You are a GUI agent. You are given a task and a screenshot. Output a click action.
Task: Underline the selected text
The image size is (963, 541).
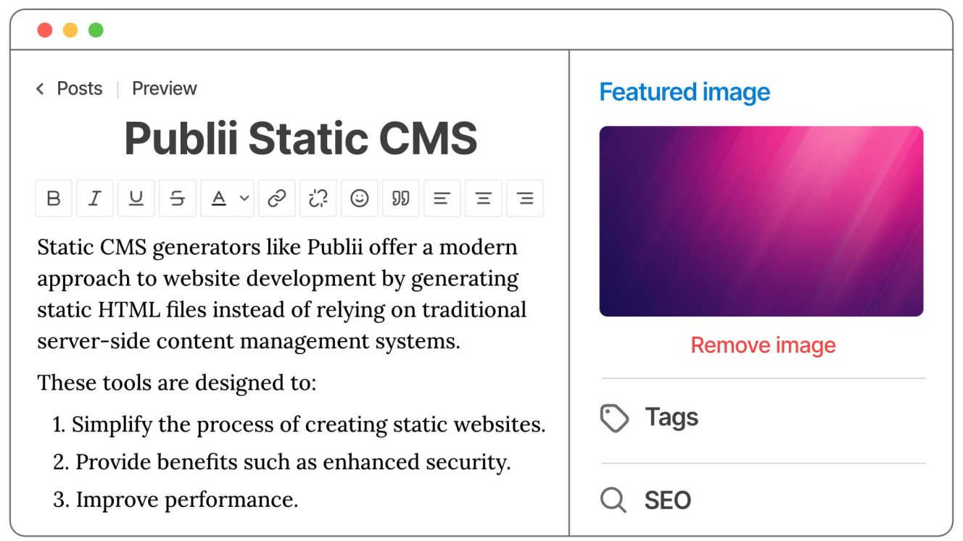pyautogui.click(x=136, y=198)
